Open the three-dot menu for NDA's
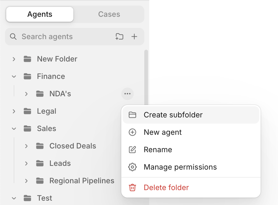This screenshot has height=205, width=278. click(127, 94)
